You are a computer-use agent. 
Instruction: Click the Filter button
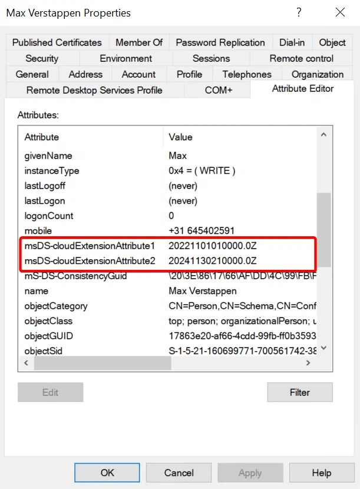point(300,392)
